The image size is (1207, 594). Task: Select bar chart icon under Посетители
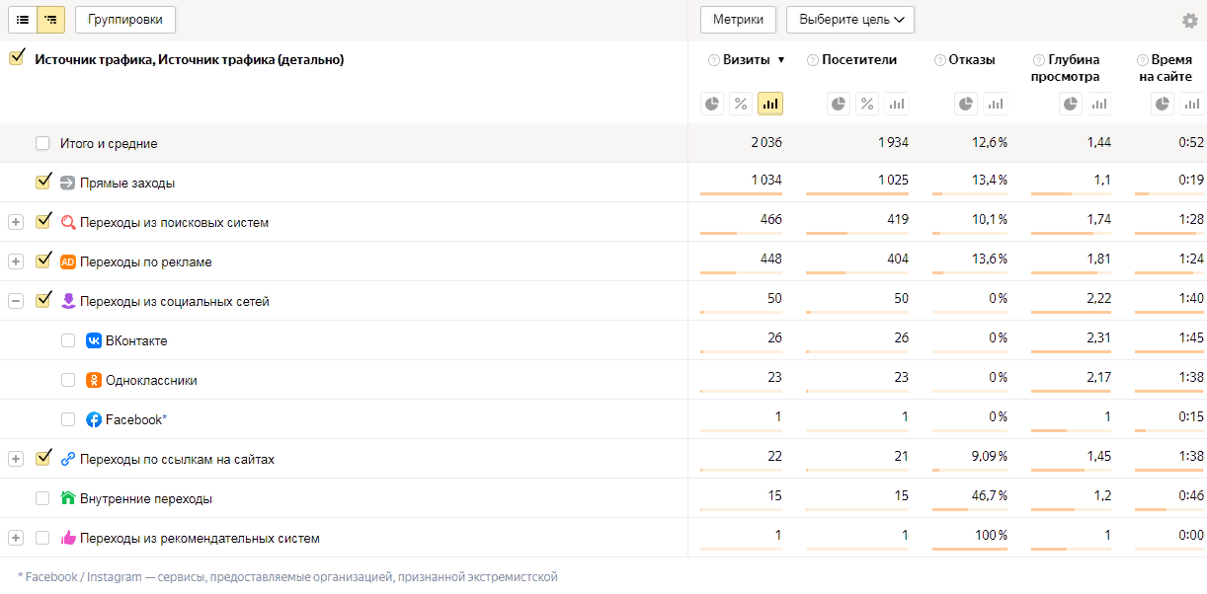896,104
